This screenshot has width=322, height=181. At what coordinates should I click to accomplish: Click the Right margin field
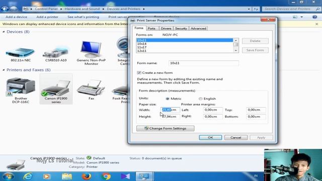[213, 117]
